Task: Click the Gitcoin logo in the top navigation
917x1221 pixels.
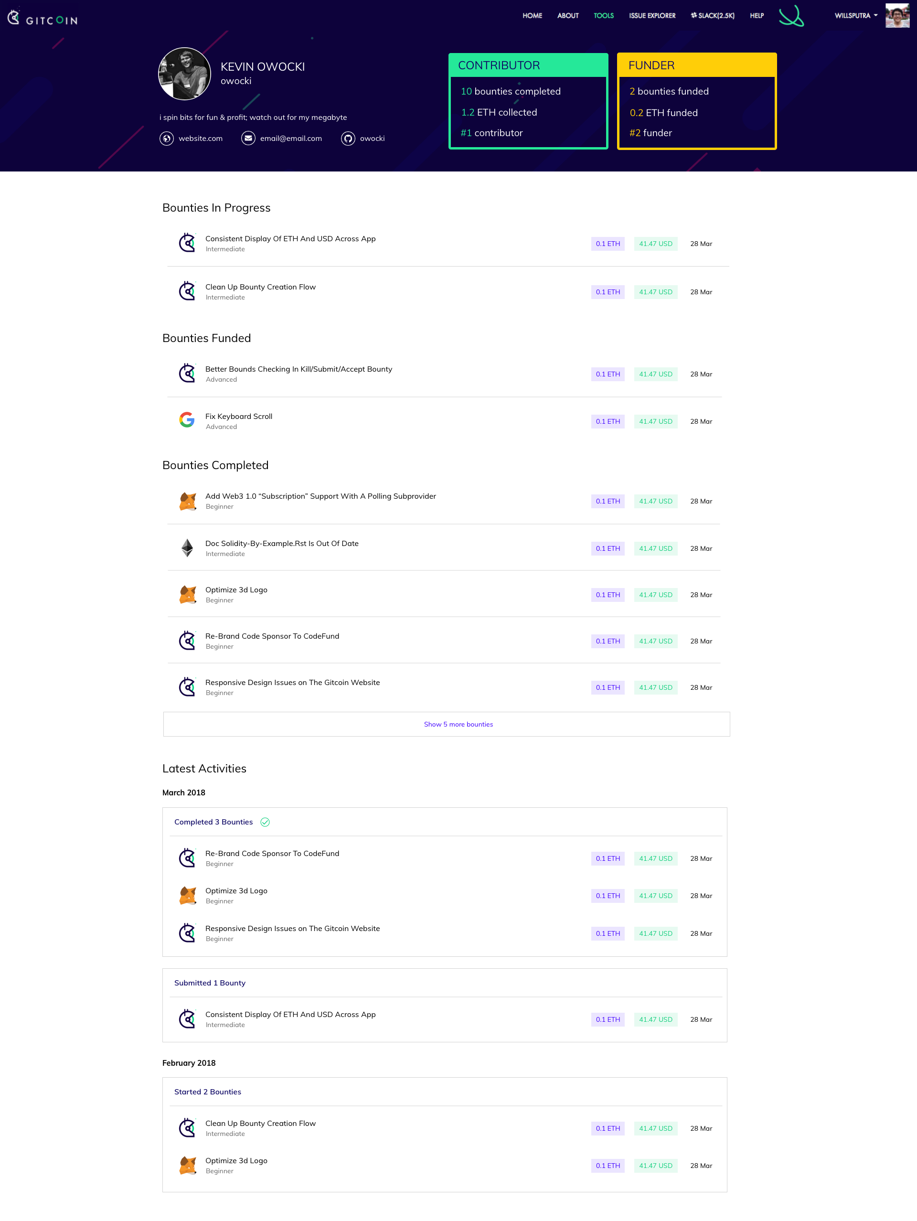Action: tap(42, 18)
